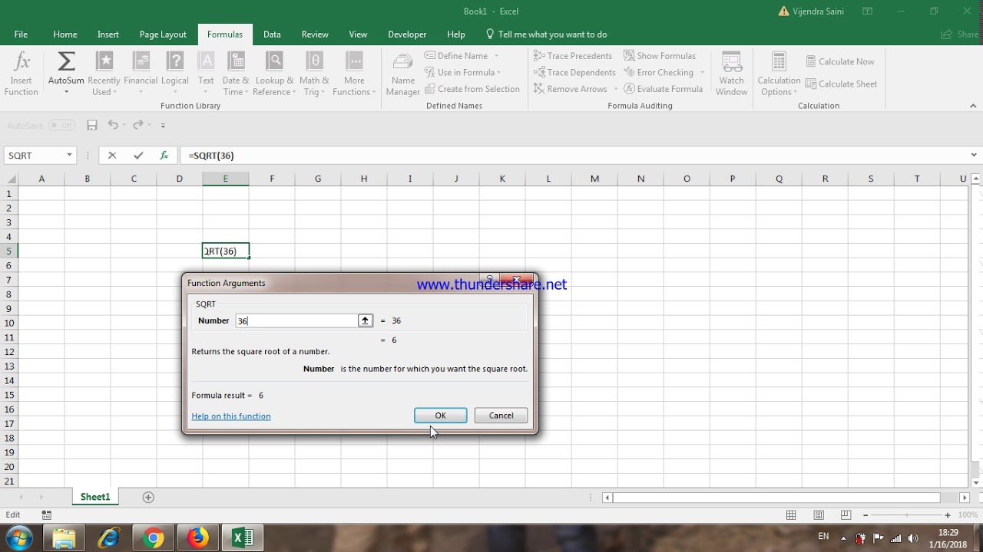This screenshot has width=983, height=552.
Task: Click the Share button
Action: click(960, 34)
